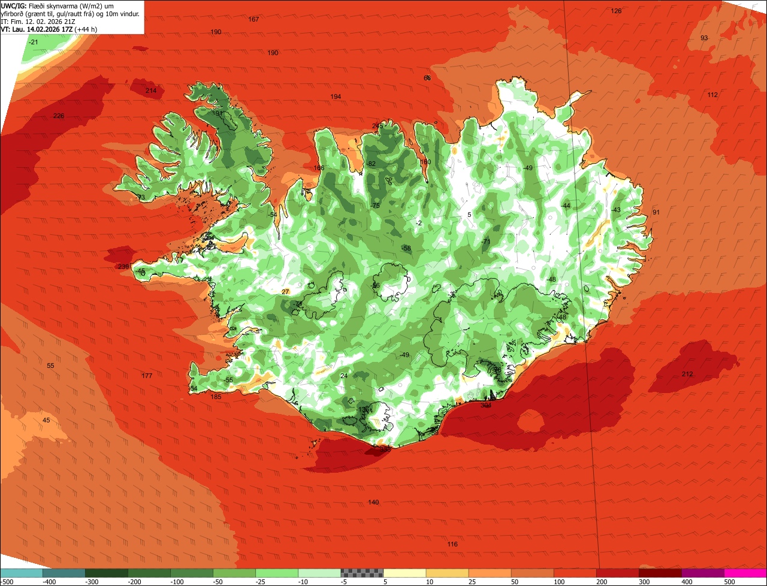Click the red-orange 100 to 200 swatch
The image size is (767, 586).
coord(575,572)
